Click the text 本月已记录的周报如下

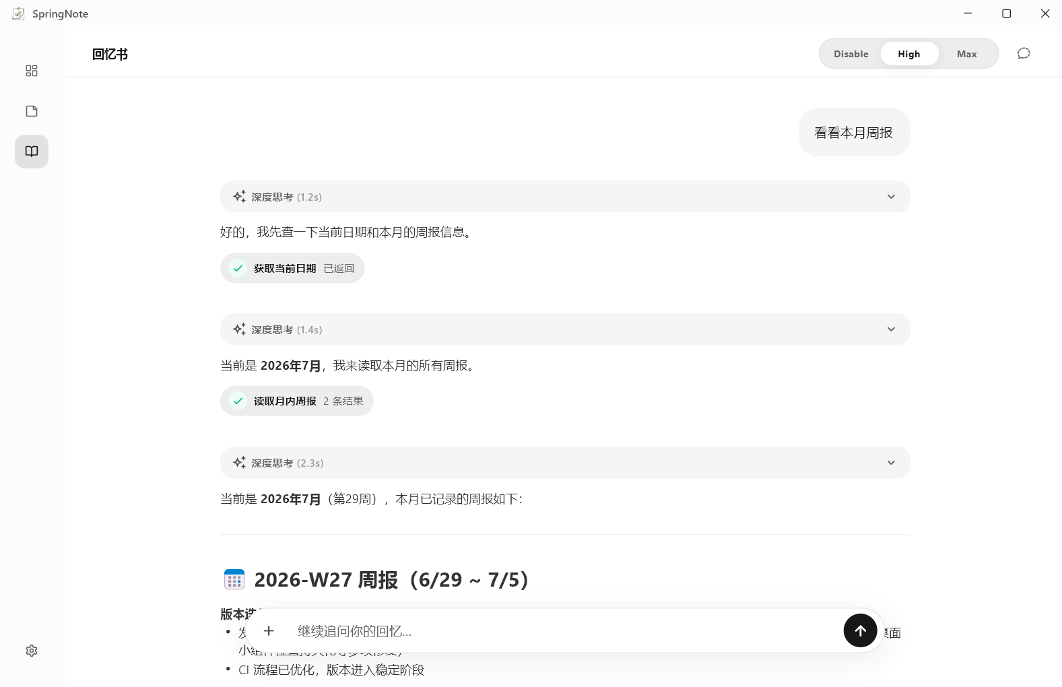459,499
